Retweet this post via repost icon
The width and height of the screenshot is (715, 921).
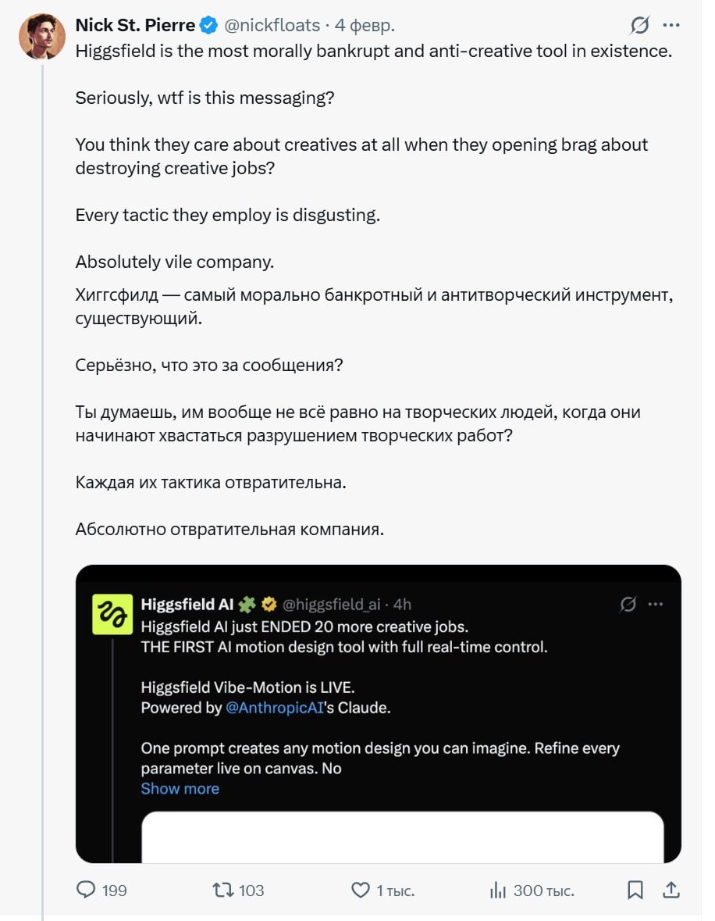click(222, 890)
